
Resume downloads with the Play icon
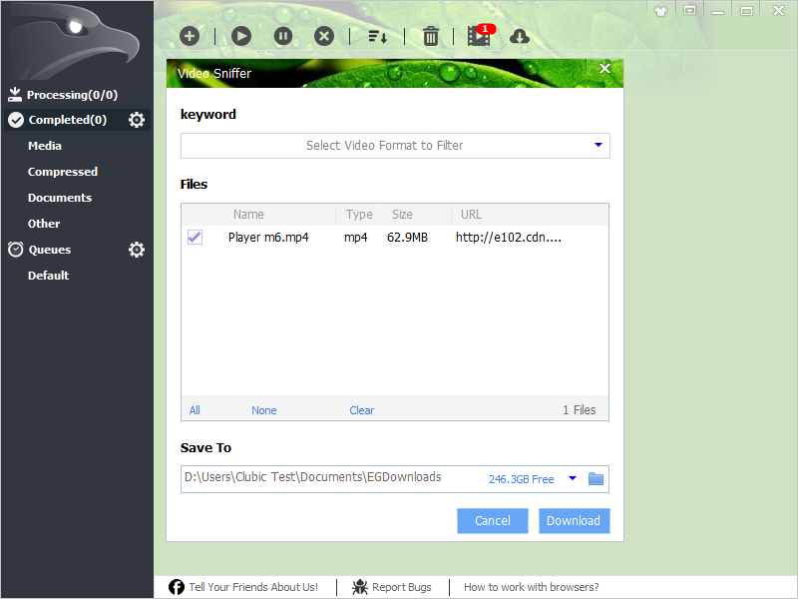[x=241, y=36]
